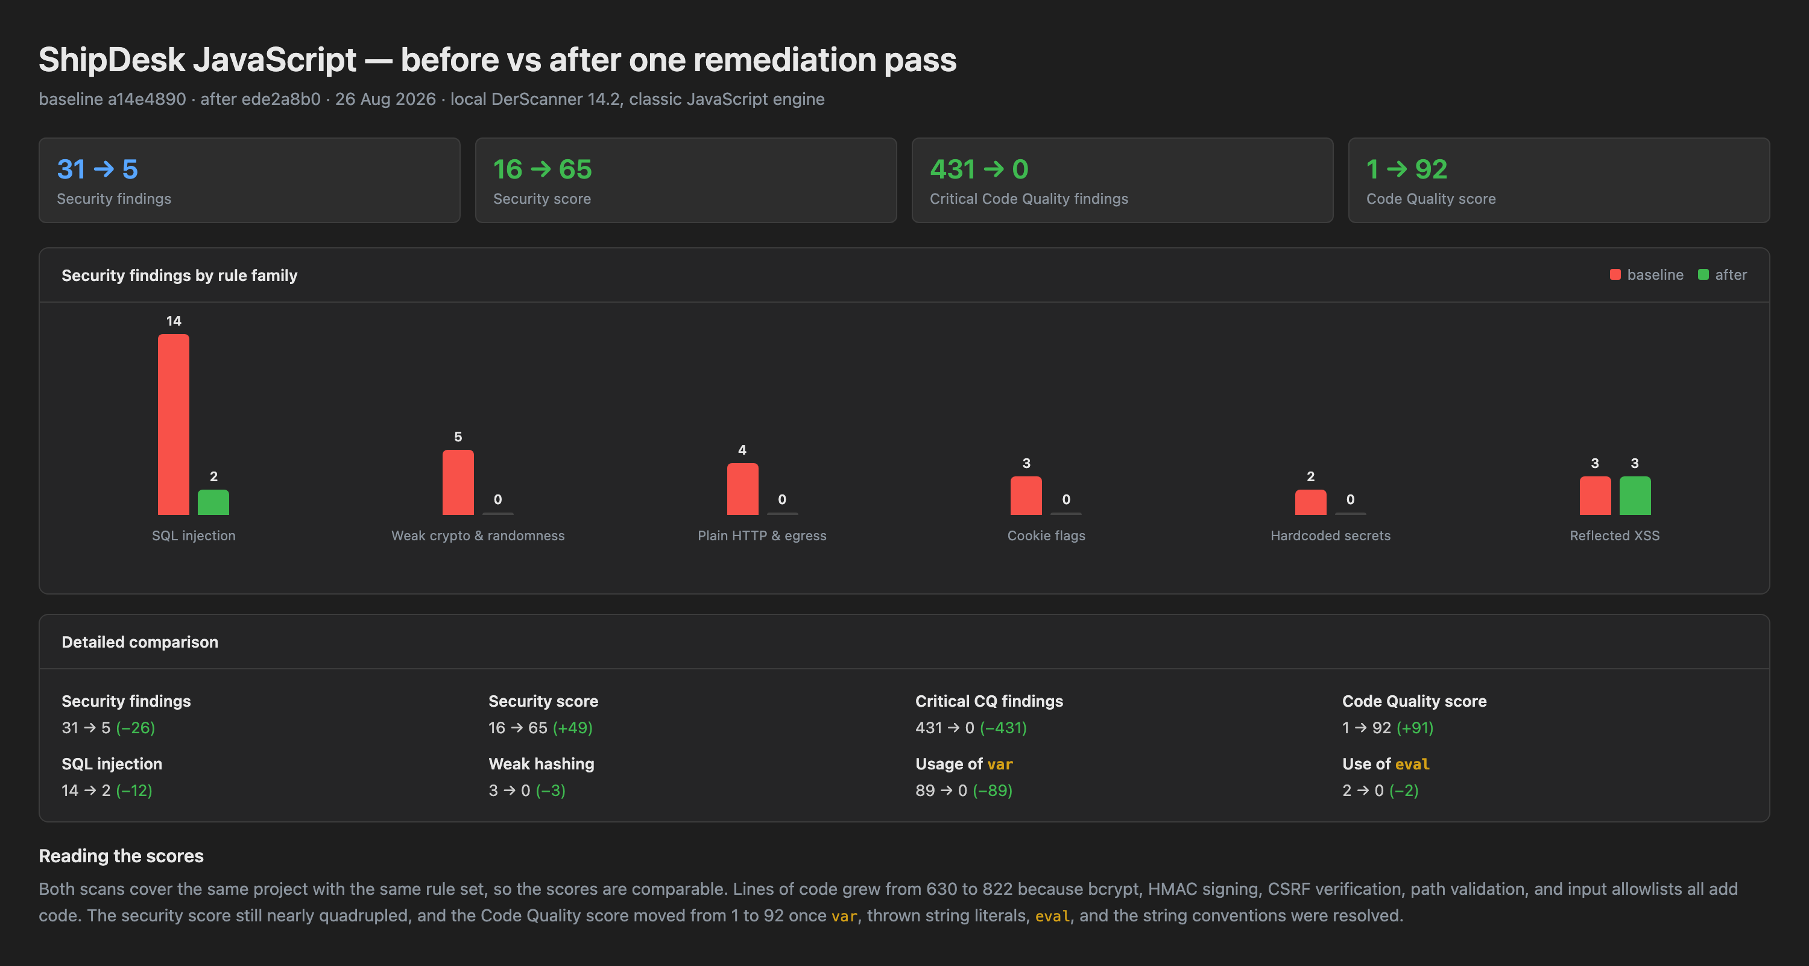Click the 'Use of eval' comparison label

[x=1386, y=764]
